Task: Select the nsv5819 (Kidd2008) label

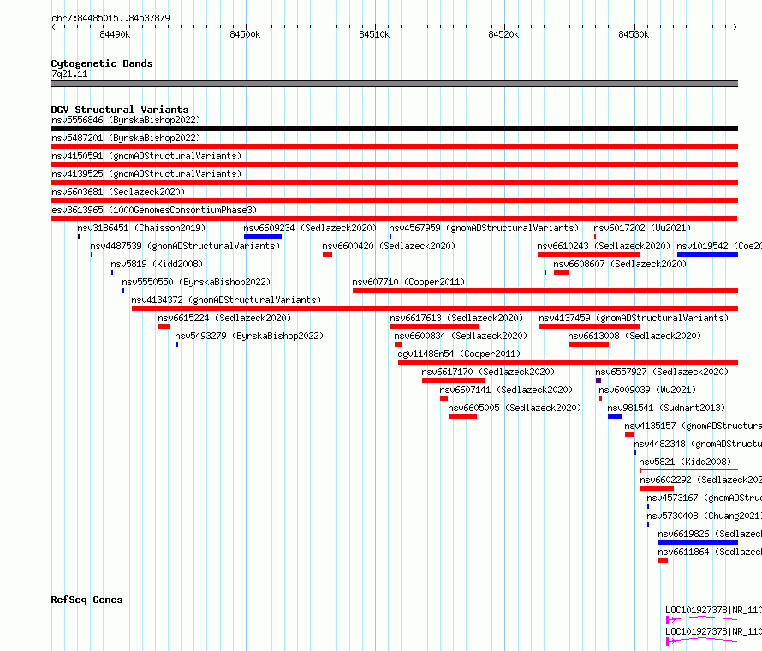Action: [x=157, y=264]
